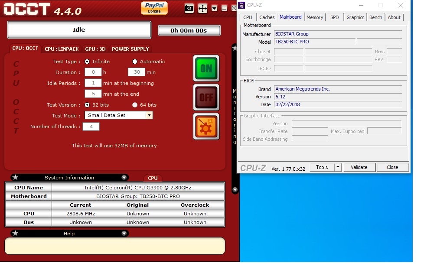Open the CPU tab in CPU-Z
Image resolution: width=437 pixels, height=273 pixels.
248,17
